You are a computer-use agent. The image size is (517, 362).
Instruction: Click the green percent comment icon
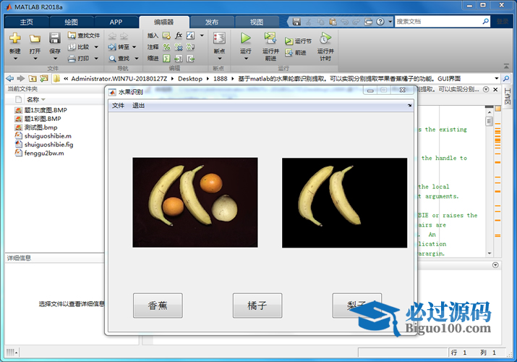[x=166, y=47]
